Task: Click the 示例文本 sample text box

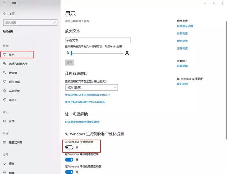Action: click(98, 40)
